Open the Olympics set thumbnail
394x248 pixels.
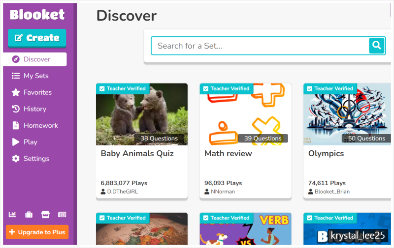pyautogui.click(x=347, y=114)
